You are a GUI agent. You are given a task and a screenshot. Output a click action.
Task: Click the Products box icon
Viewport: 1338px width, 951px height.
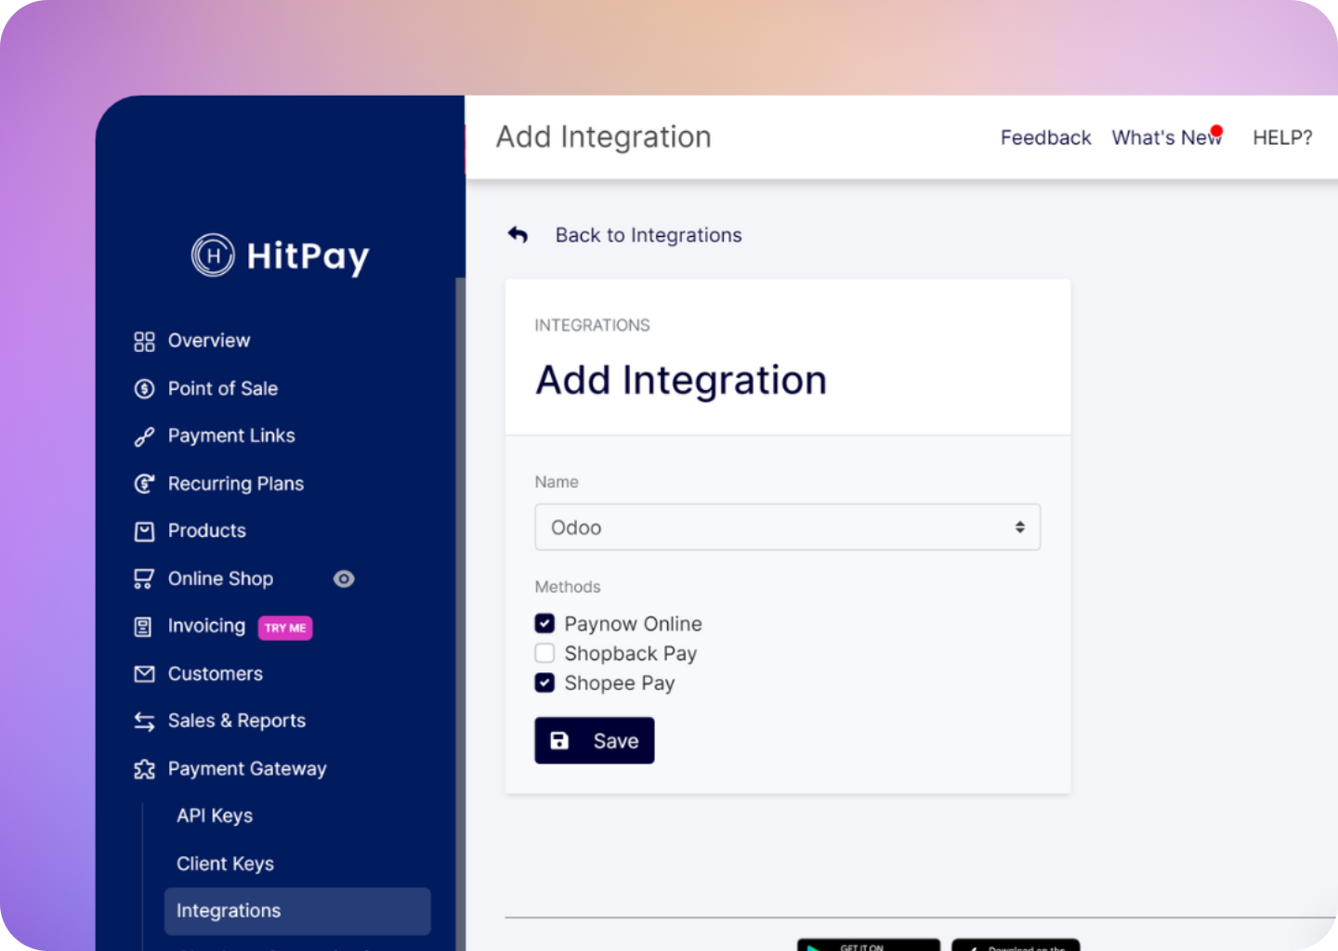point(144,531)
